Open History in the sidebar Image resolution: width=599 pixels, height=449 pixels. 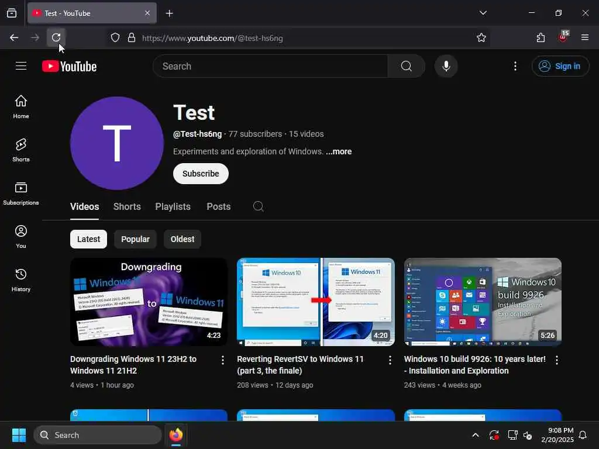click(x=21, y=280)
